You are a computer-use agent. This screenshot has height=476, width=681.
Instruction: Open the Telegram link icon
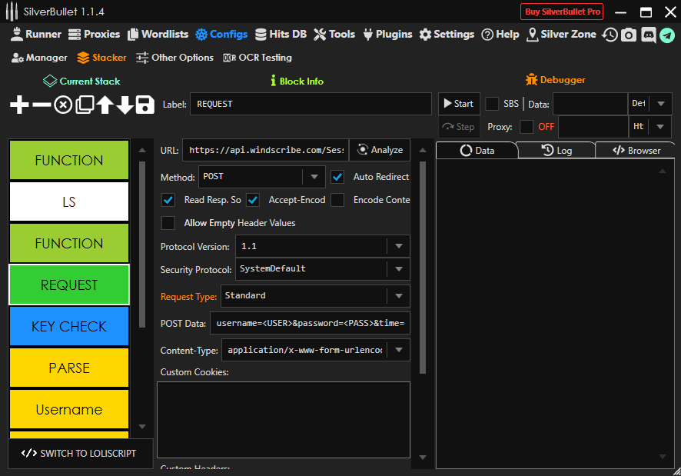click(x=667, y=35)
